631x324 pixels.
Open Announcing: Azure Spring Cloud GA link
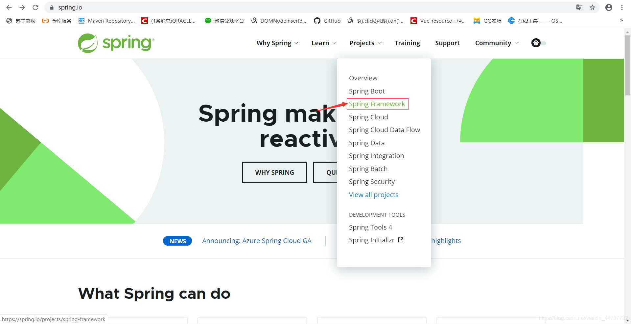point(257,241)
